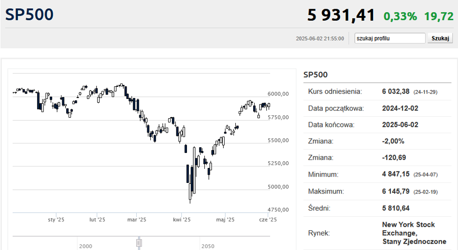Click the 6000,00 y-axis label
Image resolution: width=458 pixels, height=250 pixels.
(x=278, y=94)
